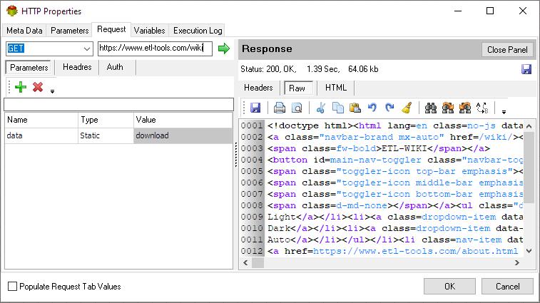Switch to the Meta Data tab

[x=24, y=31]
